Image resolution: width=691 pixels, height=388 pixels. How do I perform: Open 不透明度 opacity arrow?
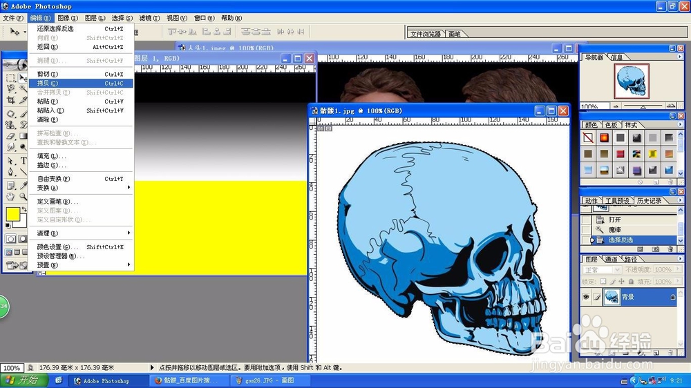coord(678,269)
